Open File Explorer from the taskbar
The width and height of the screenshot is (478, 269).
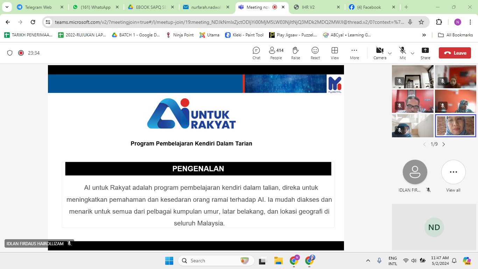tap(278, 261)
